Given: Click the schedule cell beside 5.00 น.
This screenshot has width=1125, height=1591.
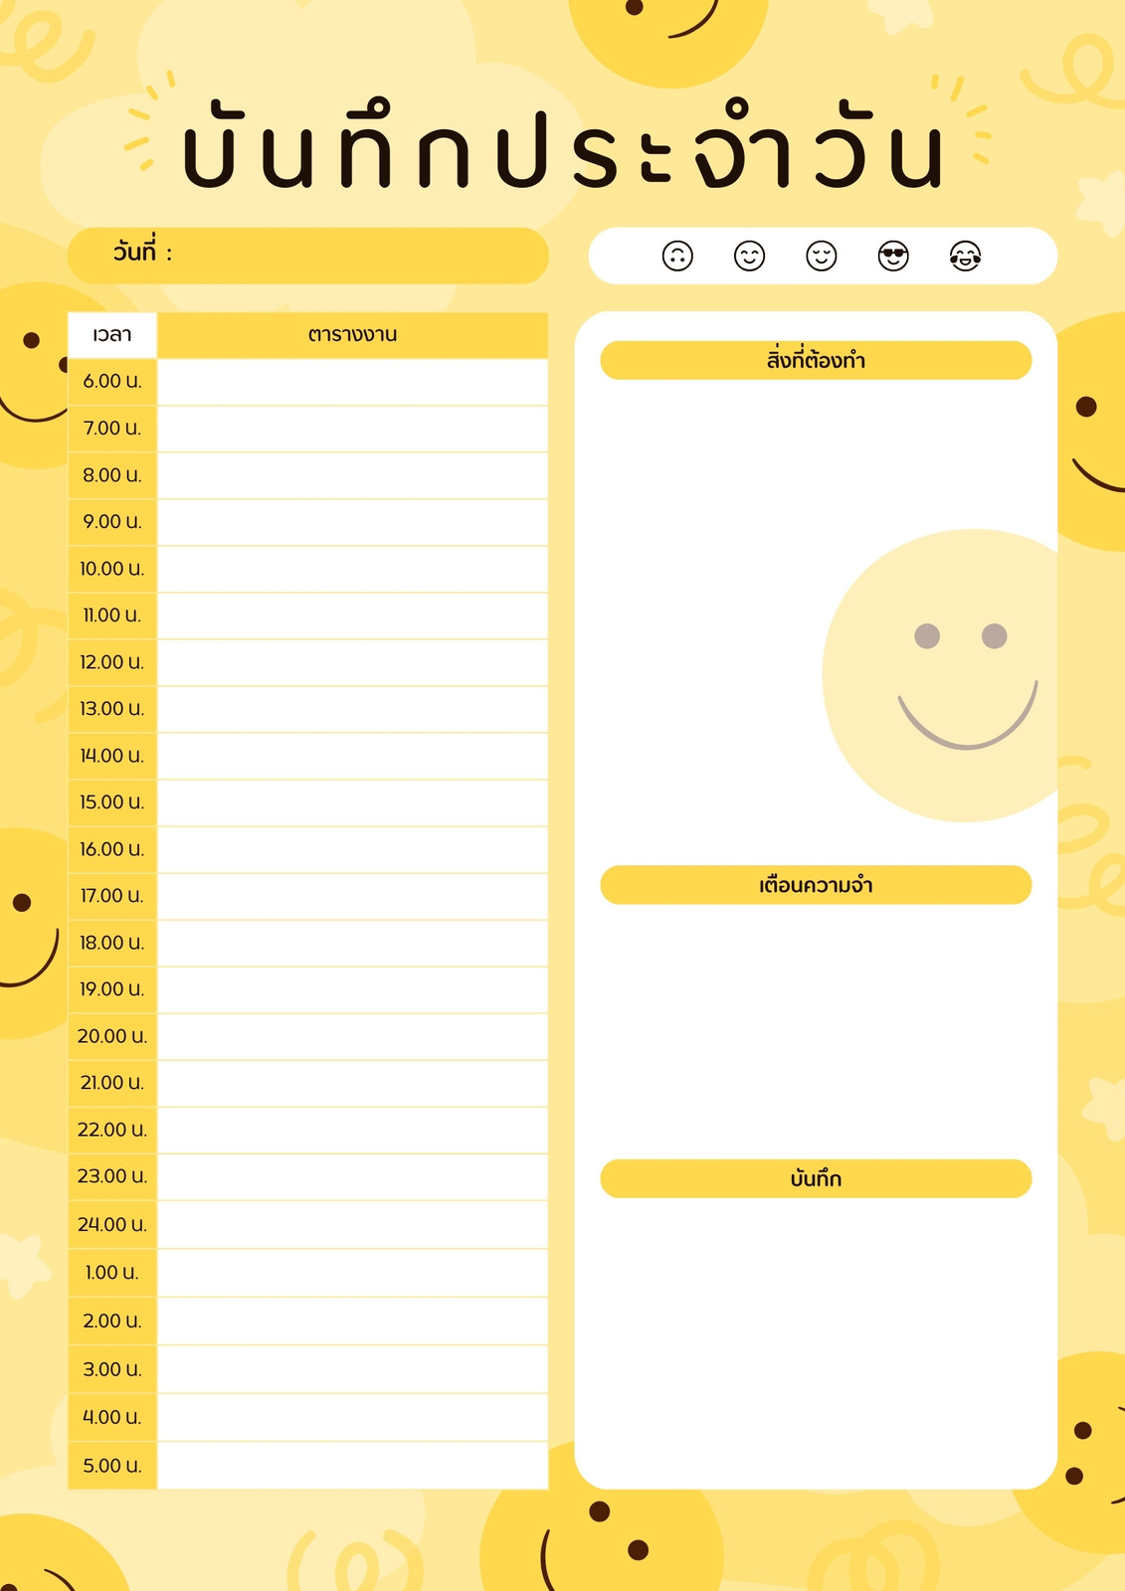Looking at the screenshot, I should click(x=352, y=1467).
